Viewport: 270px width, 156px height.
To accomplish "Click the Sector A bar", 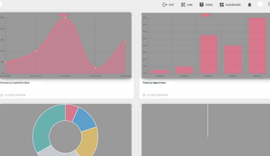I will click(160, 72).
